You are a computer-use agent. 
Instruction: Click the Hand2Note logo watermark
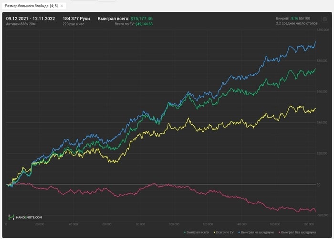(26, 217)
